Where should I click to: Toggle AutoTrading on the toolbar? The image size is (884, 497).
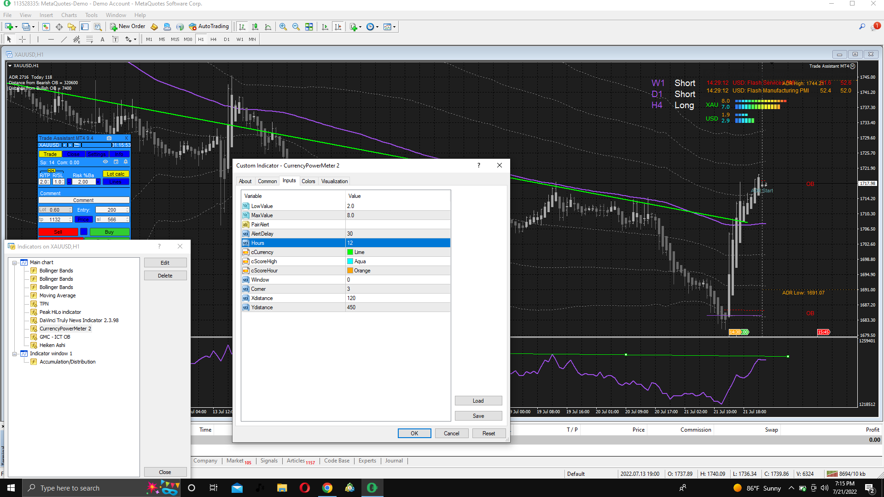tap(209, 26)
